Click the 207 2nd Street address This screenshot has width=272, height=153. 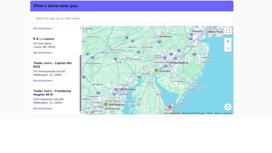(42, 44)
